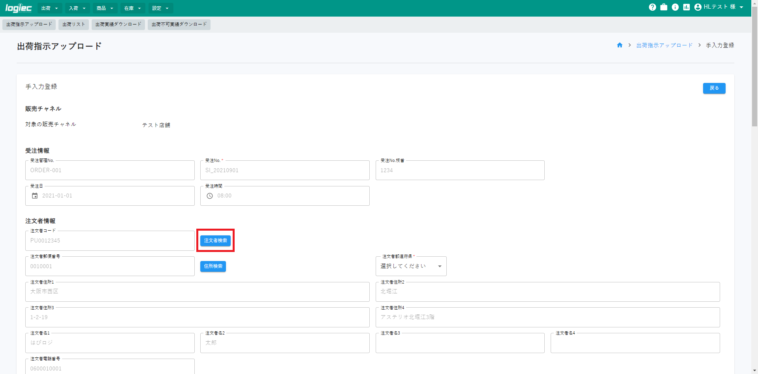
Task: Open the 入荷 menu
Action: [x=77, y=8]
